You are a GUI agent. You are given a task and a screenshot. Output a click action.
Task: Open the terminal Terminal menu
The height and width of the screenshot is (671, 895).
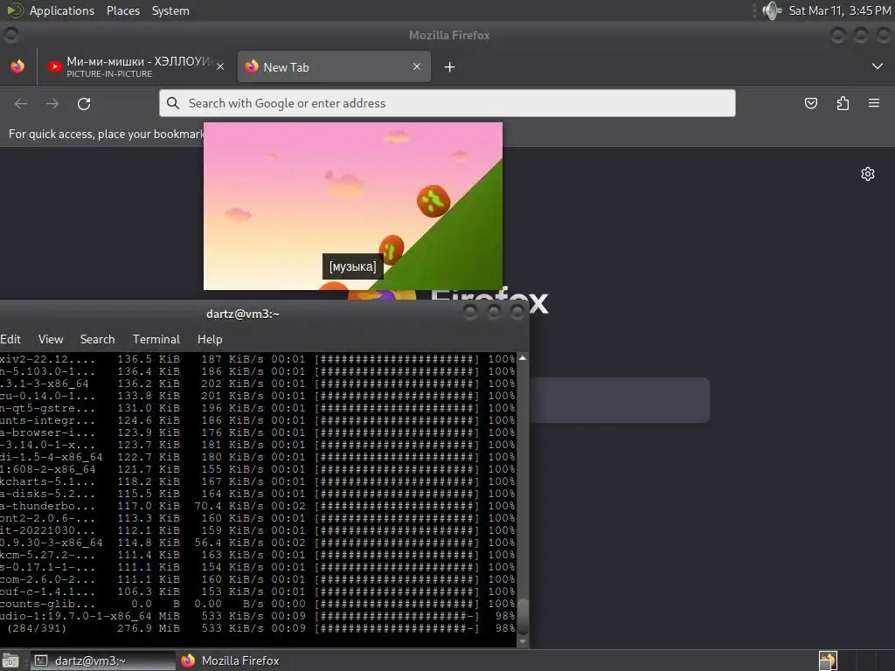tap(156, 340)
